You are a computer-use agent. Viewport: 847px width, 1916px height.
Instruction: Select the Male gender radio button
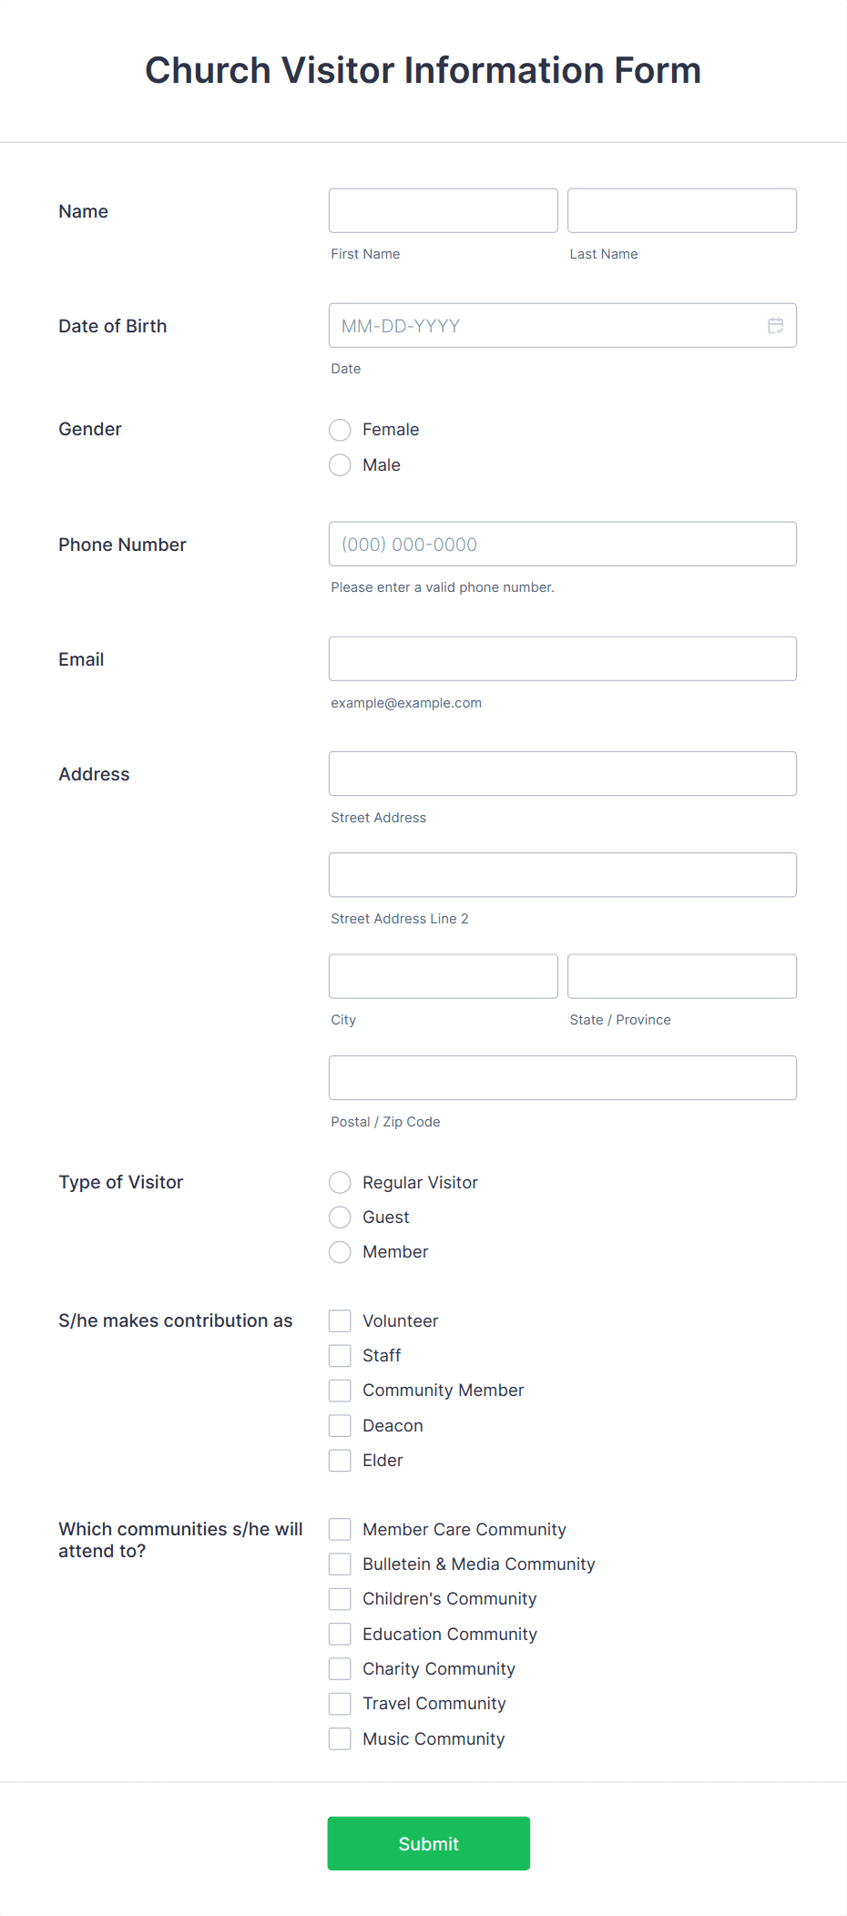tap(340, 464)
